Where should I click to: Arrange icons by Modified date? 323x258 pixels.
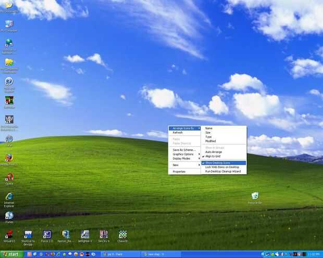pyautogui.click(x=223, y=141)
